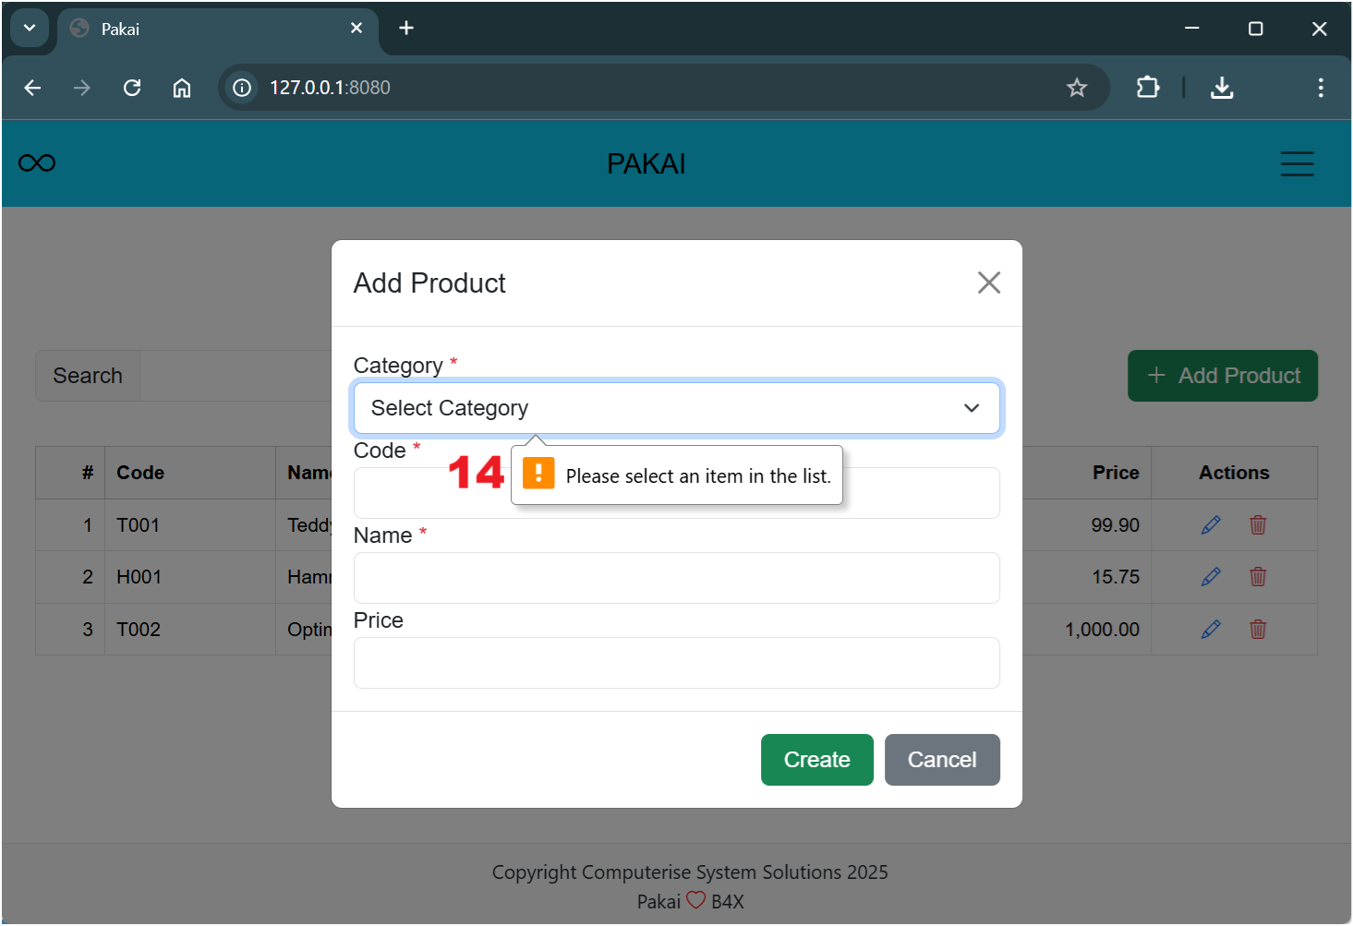Click the Cancel button
This screenshot has height=926, width=1353.
tap(941, 760)
